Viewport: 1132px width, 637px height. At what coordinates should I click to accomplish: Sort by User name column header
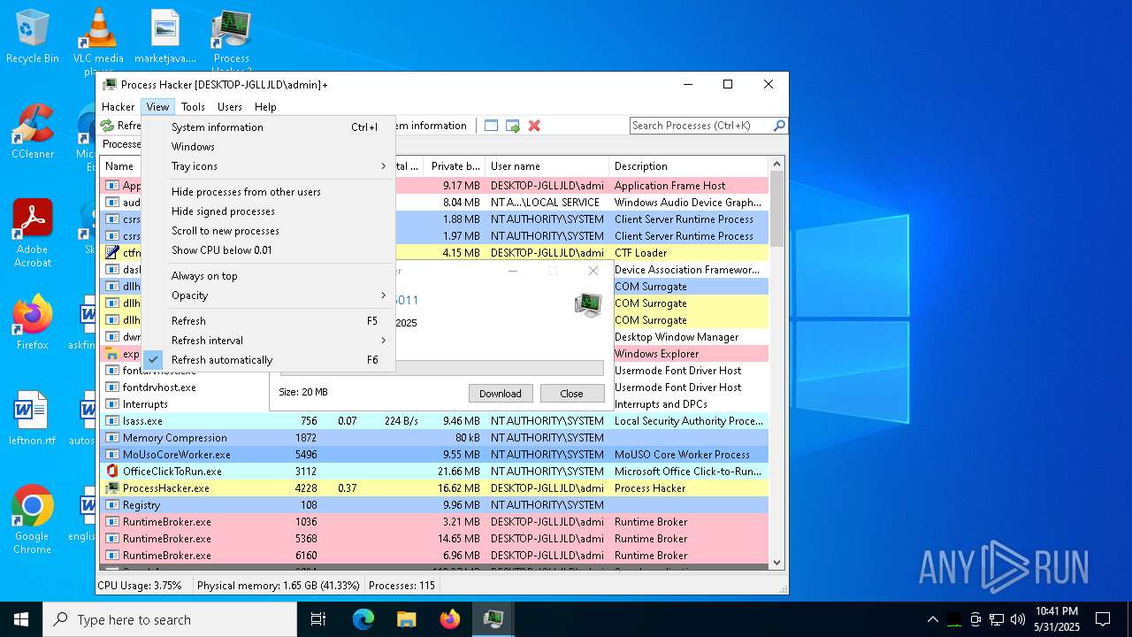point(547,166)
